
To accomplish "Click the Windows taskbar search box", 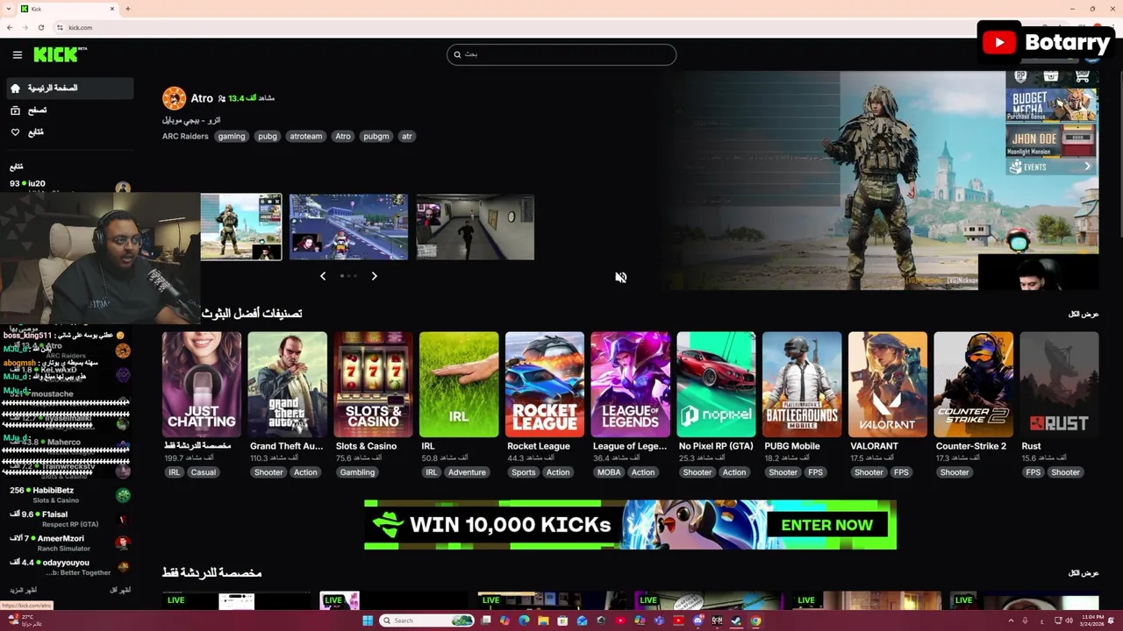I will coord(427,620).
